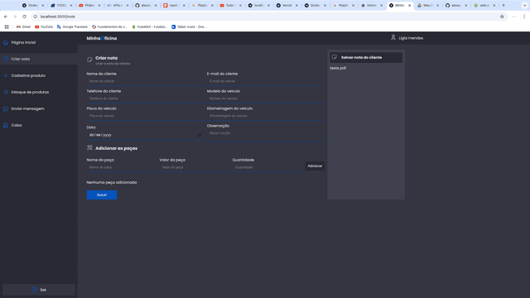Click the Ligia mendes username
The image size is (530, 298).
411,38
